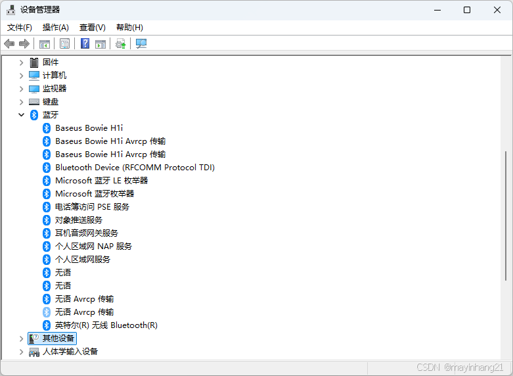Open the 帮助(H) menu
Viewport: 513px width, 376px height.
click(x=129, y=28)
